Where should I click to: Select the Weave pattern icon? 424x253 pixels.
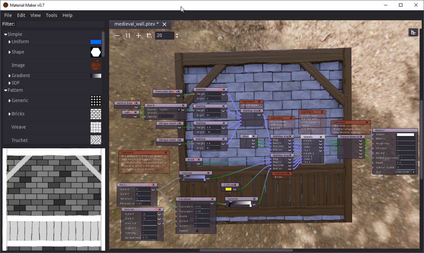[x=96, y=127]
